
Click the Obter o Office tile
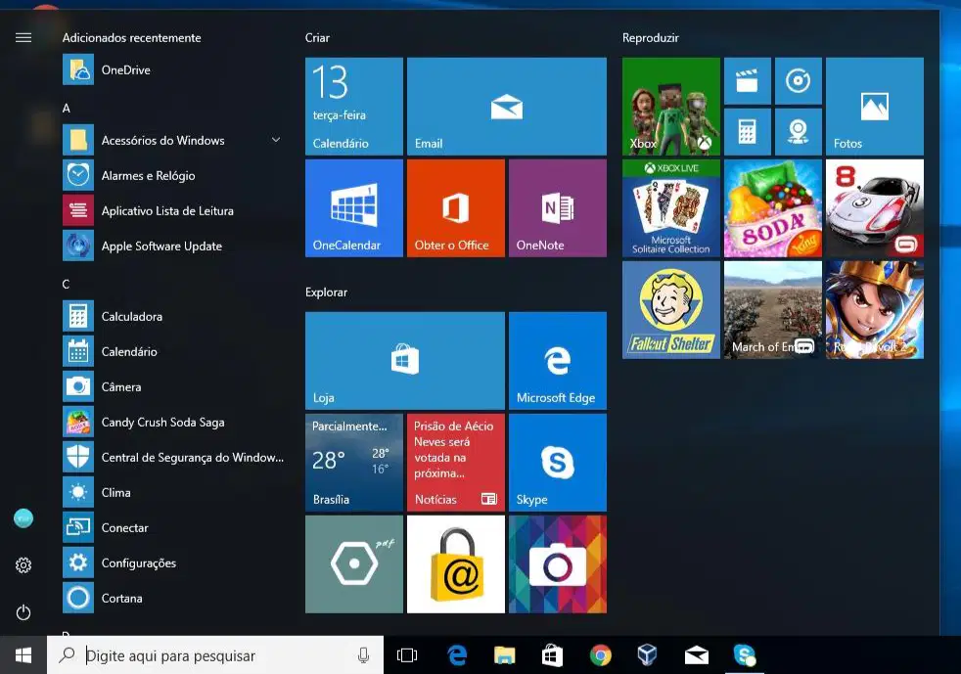point(456,208)
